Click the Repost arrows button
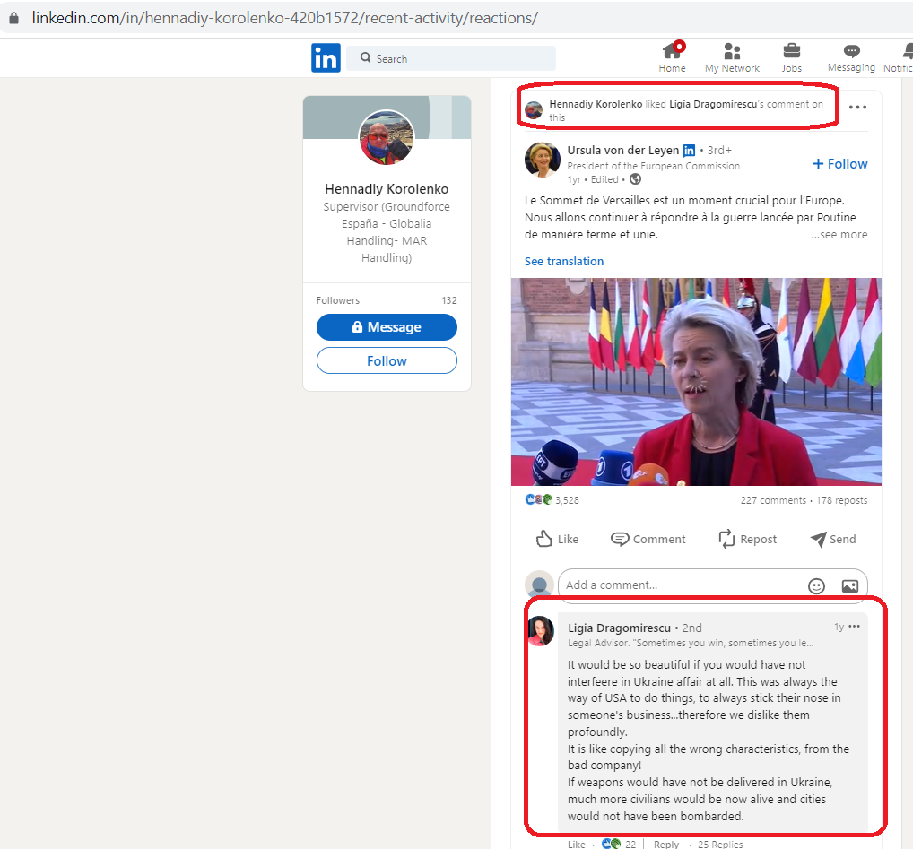 [748, 539]
